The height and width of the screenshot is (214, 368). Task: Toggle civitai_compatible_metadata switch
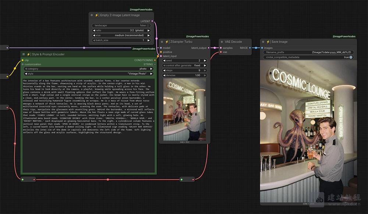[351, 57]
